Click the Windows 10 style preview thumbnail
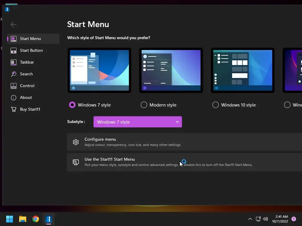 tap(243, 70)
